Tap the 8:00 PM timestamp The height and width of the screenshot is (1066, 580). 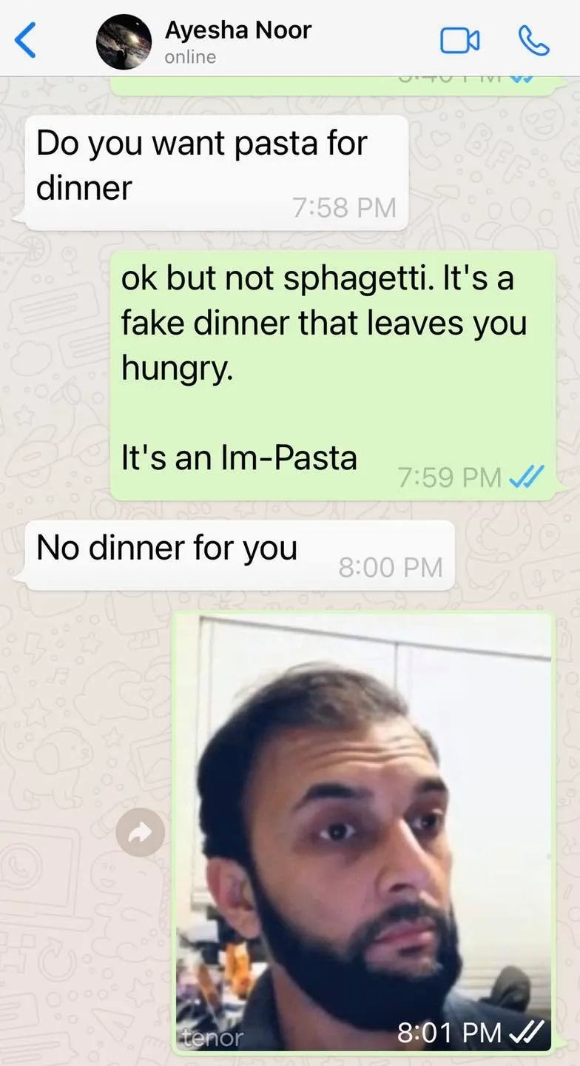[391, 567]
